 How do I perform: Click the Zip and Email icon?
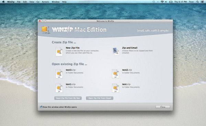tap(116, 51)
